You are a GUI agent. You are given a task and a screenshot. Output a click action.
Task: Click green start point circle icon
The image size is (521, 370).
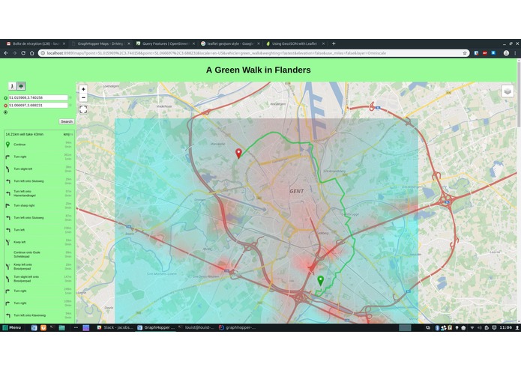6,98
